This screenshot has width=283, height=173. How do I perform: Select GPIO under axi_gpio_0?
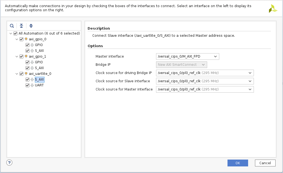[x=39, y=45]
